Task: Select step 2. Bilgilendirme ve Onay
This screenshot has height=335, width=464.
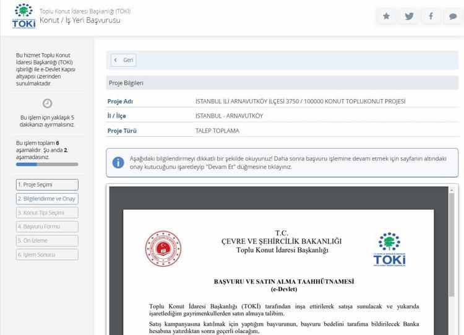Action: [47, 199]
